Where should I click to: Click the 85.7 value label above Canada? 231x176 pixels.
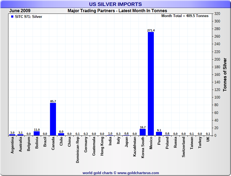pos(53,101)
